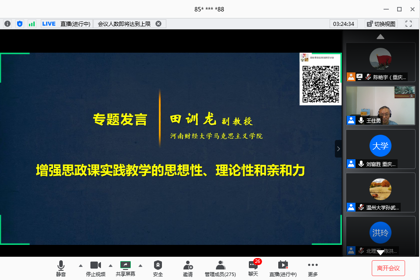Expand video options arrow next to 停止视频
This screenshot has width=420, height=280.
click(x=110, y=266)
